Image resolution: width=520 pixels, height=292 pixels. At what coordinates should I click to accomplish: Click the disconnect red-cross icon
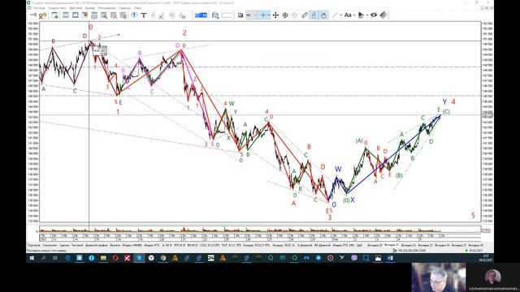tap(42, 15)
